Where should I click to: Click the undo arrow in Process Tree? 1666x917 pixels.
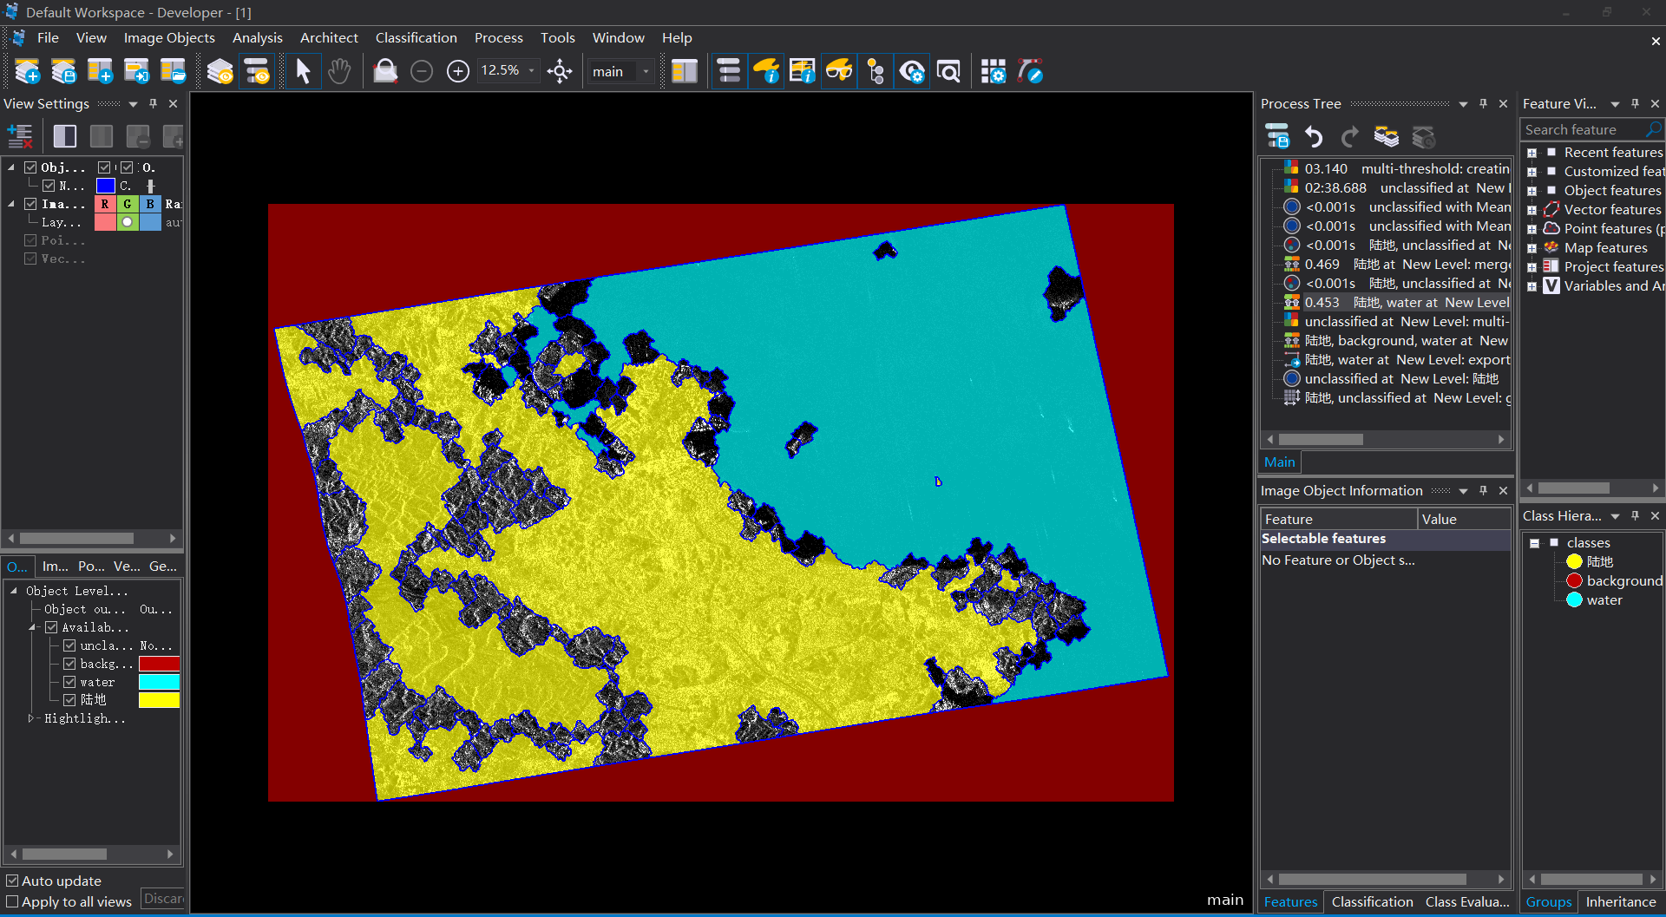[1314, 137]
